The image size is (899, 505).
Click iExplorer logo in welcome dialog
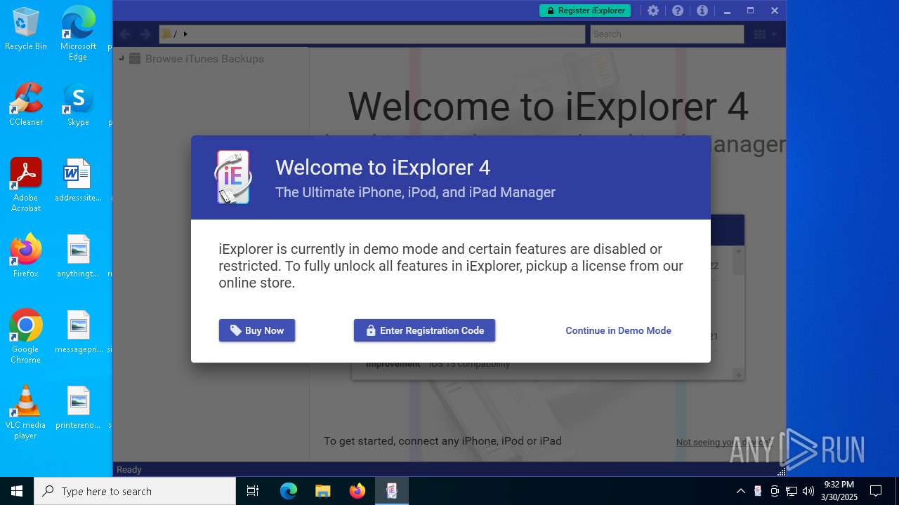[x=232, y=177]
